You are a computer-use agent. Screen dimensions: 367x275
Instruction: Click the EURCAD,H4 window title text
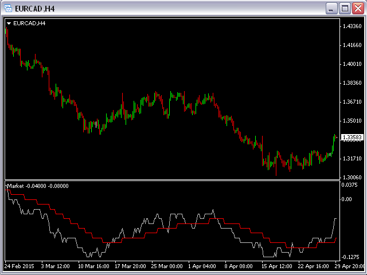[x=34, y=9]
